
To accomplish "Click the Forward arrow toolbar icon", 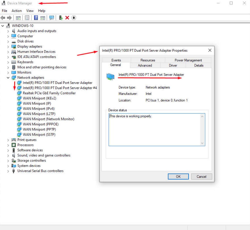I will point(10,18).
